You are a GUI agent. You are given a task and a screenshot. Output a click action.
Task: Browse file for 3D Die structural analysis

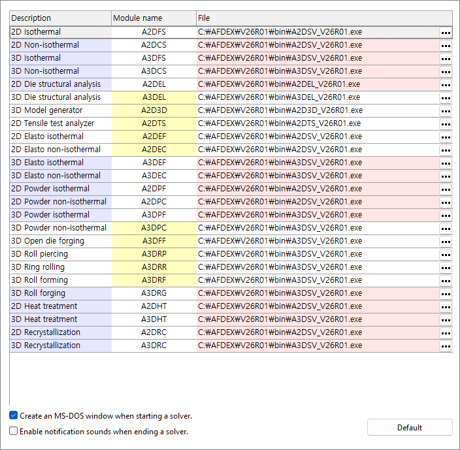pyautogui.click(x=446, y=97)
